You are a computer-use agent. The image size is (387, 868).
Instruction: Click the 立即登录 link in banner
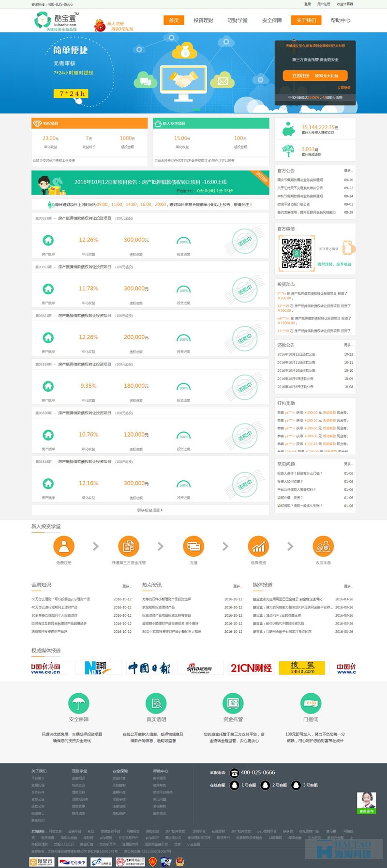tap(344, 88)
